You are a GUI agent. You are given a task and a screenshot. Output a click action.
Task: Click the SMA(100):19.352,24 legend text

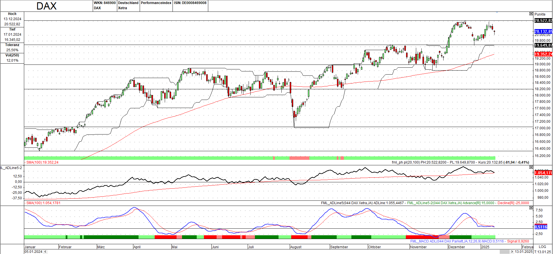(x=42, y=162)
